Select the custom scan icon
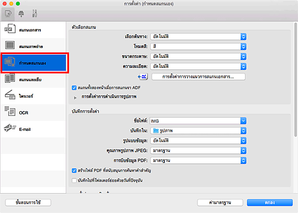Image resolution: width=298 pixels, height=213 pixels. click(x=10, y=62)
